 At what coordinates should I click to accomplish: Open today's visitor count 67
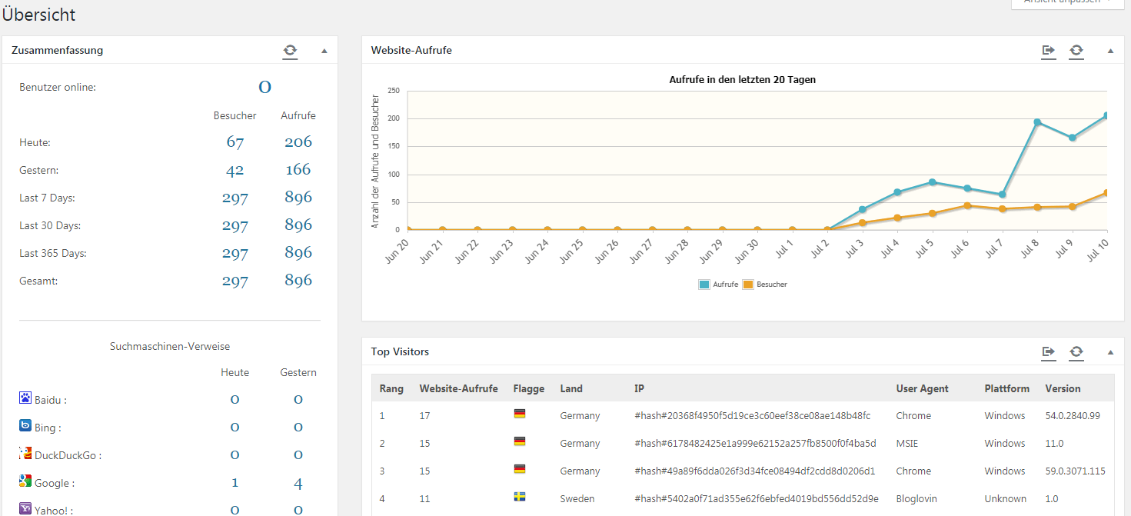point(235,142)
